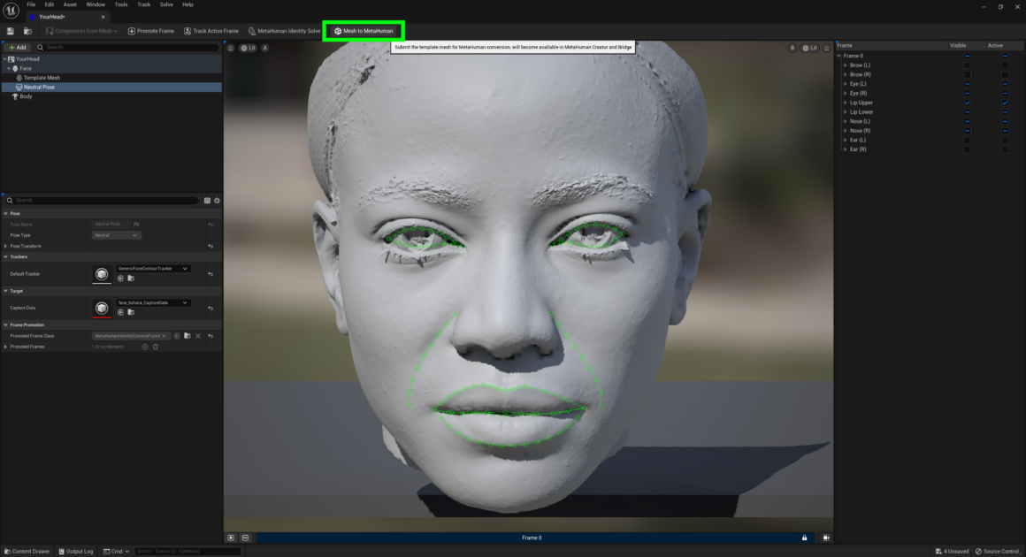
Task: Save the asset with the toolbar save icon
Action: tap(11, 31)
